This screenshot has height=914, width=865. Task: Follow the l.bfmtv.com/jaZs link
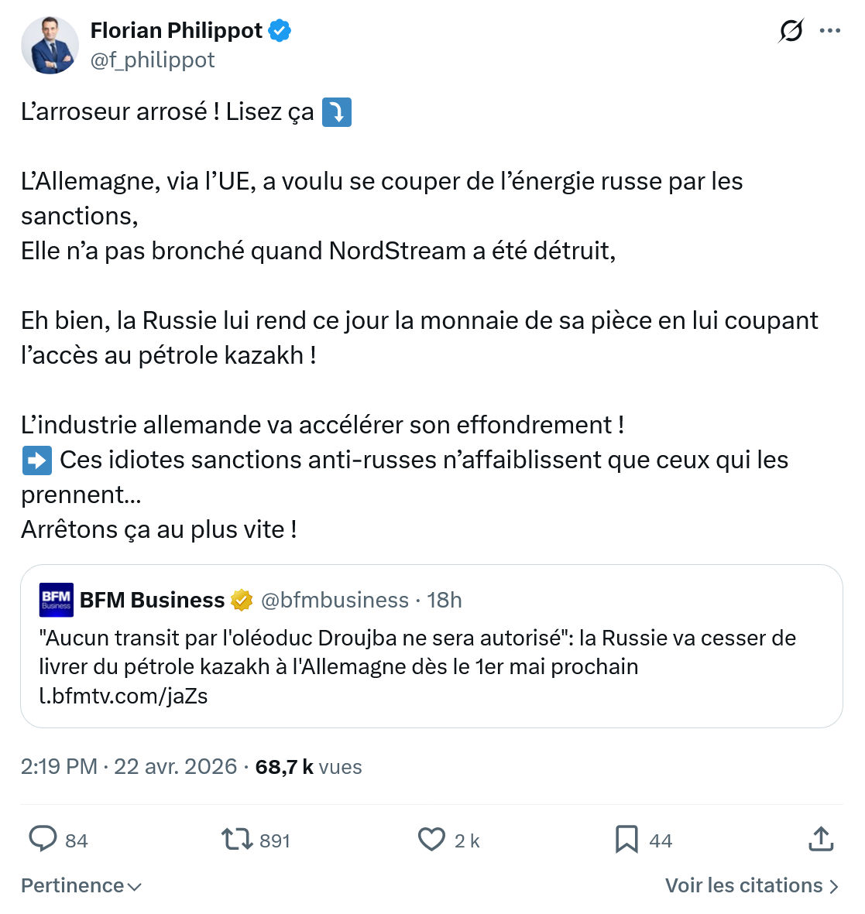pos(121,695)
